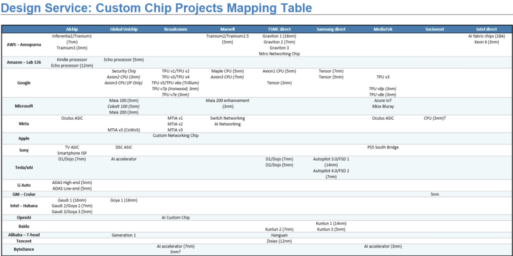
Task: Click the Microsoft row label
Action: click(24, 106)
